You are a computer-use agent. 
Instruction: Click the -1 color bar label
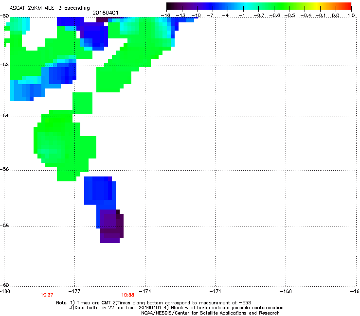pyautogui.click(x=241, y=16)
